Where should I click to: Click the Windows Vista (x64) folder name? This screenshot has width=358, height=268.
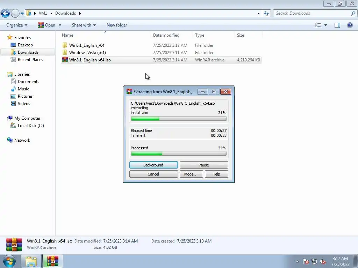pos(87,53)
